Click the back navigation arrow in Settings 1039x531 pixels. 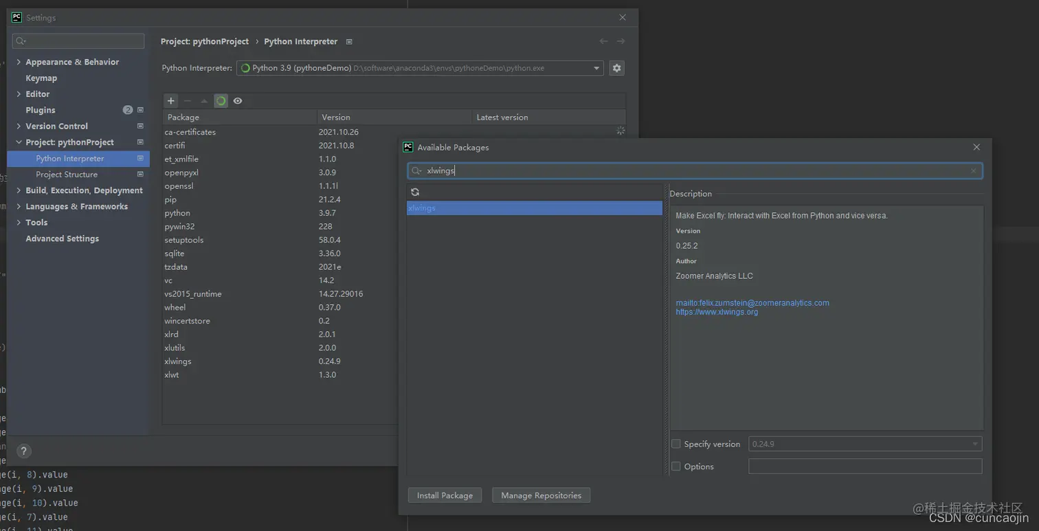[x=603, y=41]
